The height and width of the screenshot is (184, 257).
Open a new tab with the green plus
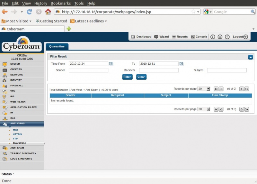point(69,28)
